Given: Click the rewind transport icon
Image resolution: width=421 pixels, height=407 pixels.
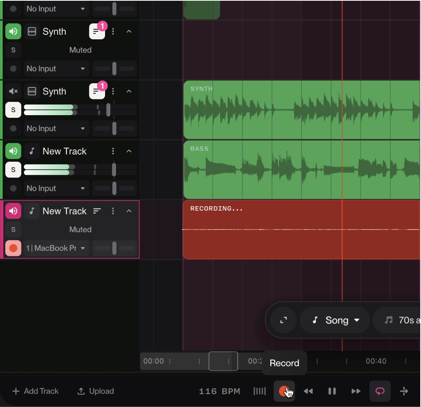Looking at the screenshot, I should (x=308, y=391).
